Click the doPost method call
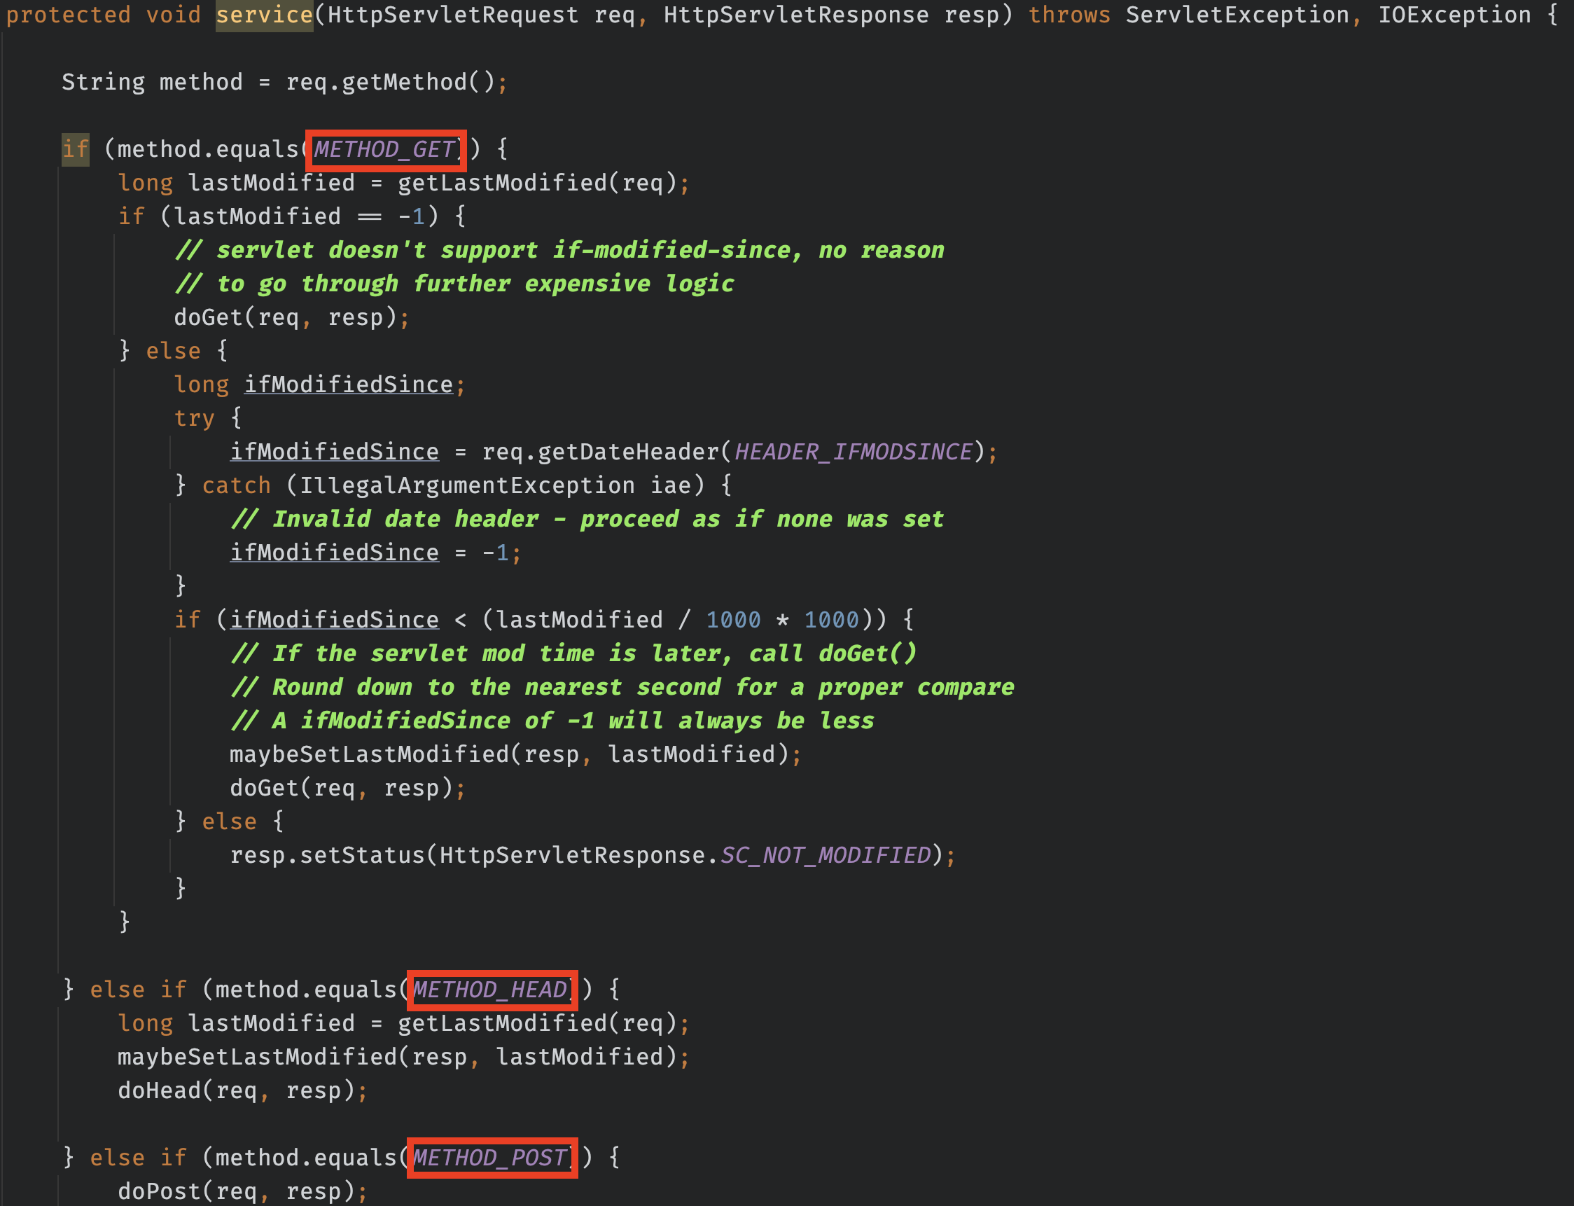1574x1206 pixels. [160, 1192]
